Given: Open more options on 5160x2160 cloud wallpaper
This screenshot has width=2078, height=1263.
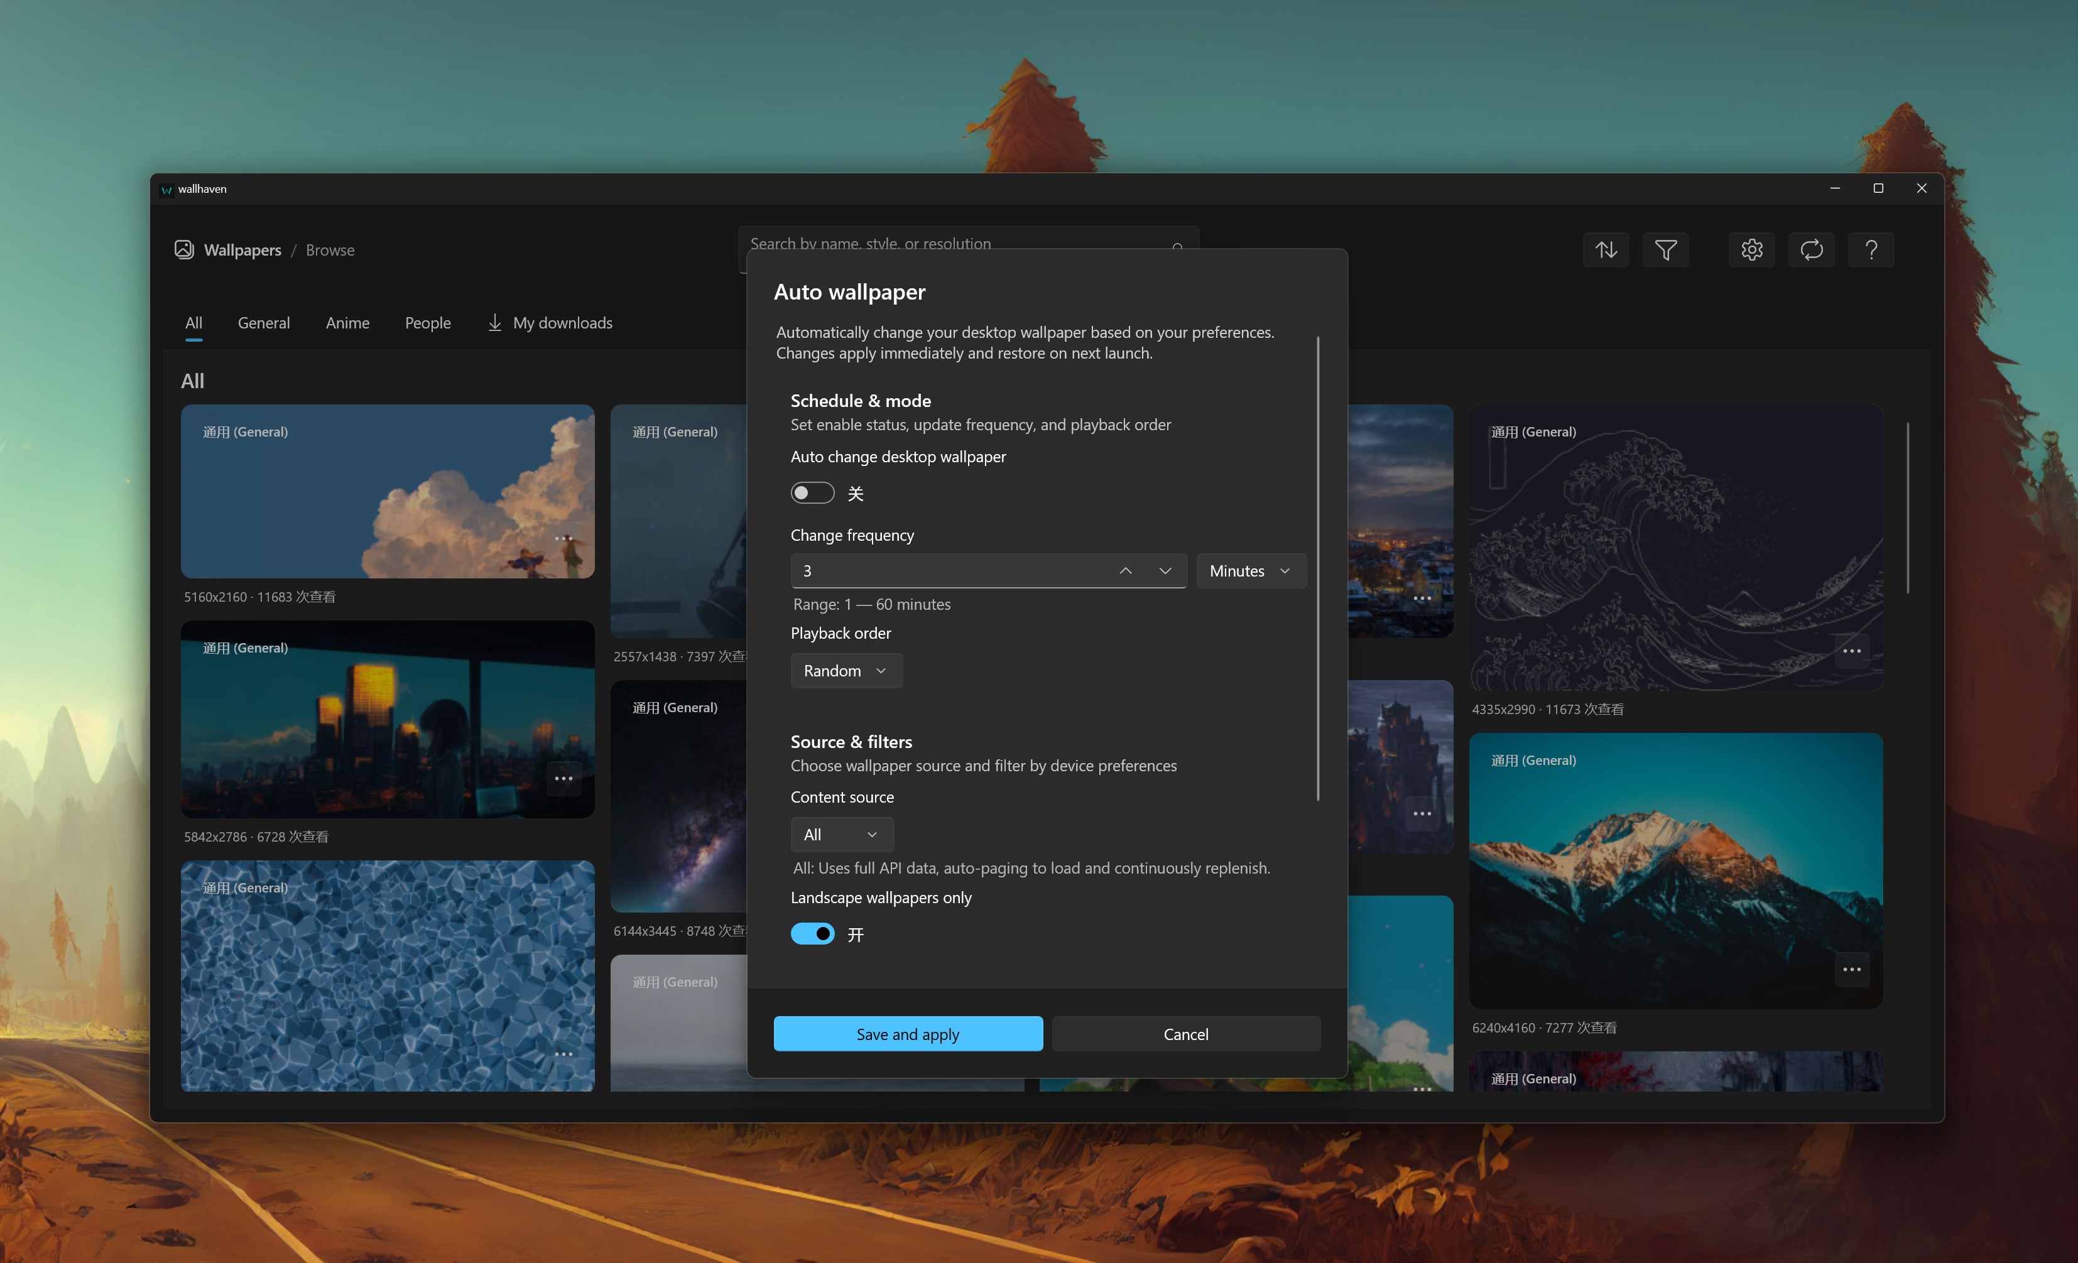Looking at the screenshot, I should coord(563,538).
